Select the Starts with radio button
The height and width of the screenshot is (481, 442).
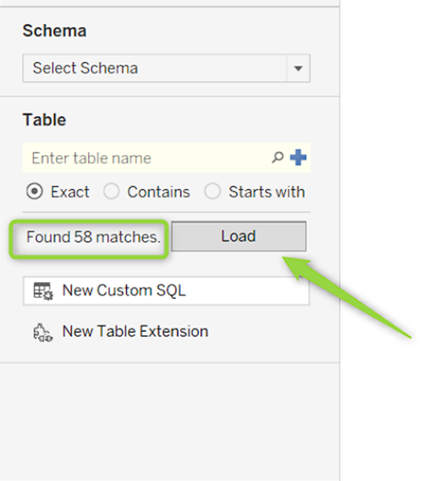[x=213, y=191]
